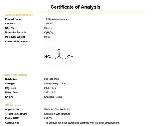The height and width of the screenshot is (126, 151).
Task: Select purity value '≥97.0%'
Action: coord(48,118)
